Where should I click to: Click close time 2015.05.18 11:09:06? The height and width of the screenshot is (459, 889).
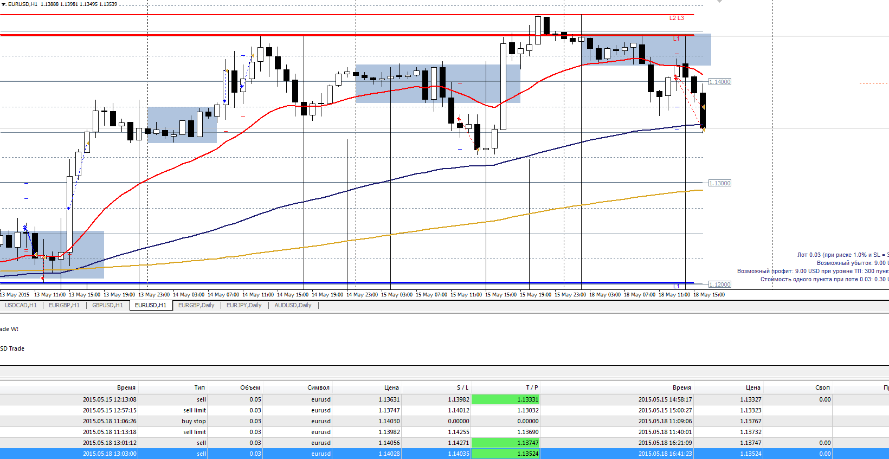[665, 421]
